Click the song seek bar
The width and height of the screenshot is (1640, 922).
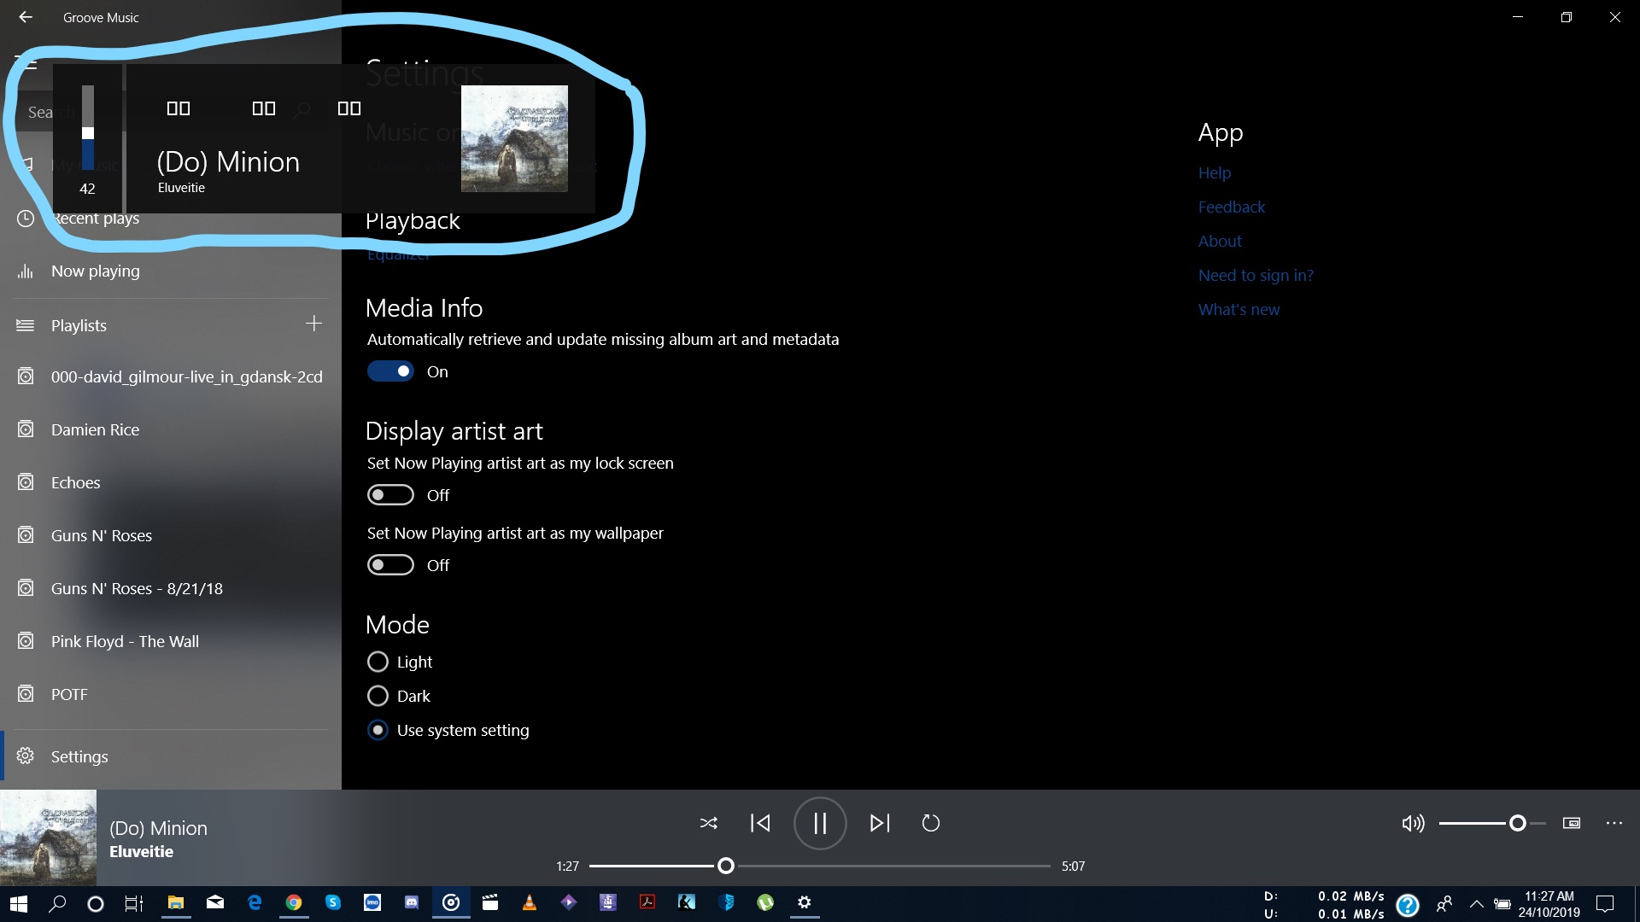(819, 866)
